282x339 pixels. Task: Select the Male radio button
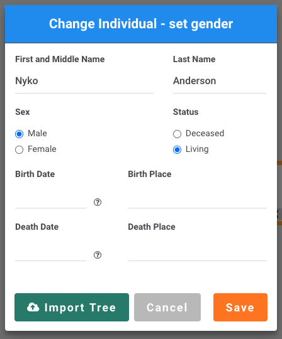pos(20,134)
